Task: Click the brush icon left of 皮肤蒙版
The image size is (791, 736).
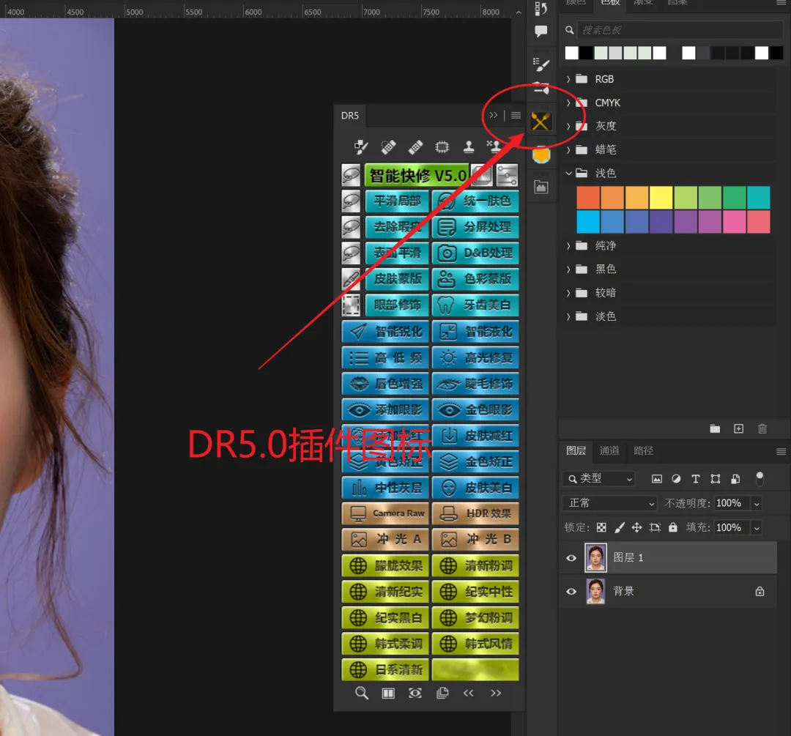Action: tap(351, 279)
